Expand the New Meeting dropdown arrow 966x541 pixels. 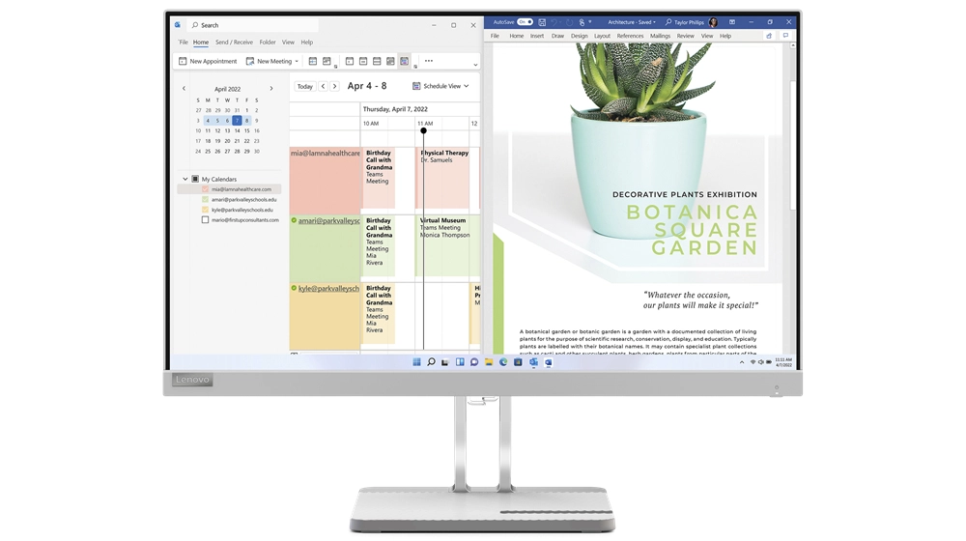click(297, 61)
